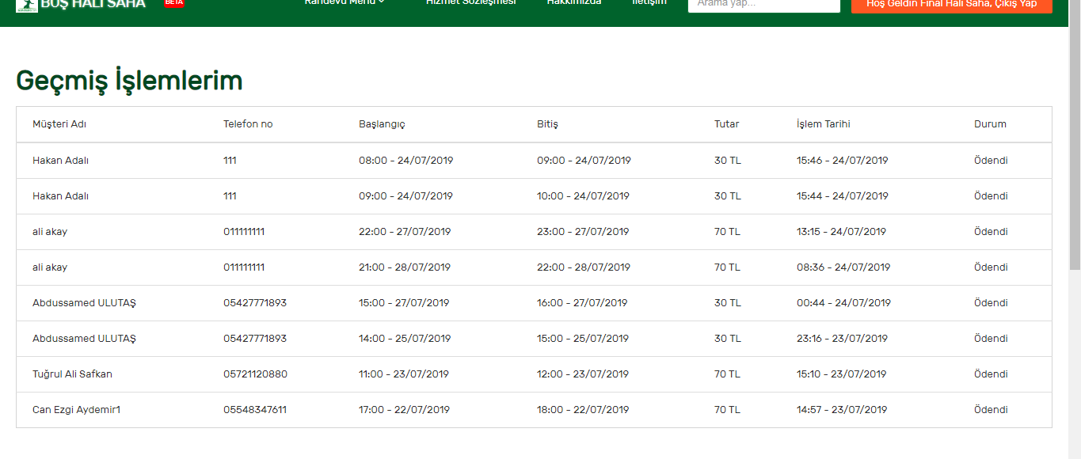Click end time 22:00 - 28/07/2019
1081x459 pixels.
[584, 267]
